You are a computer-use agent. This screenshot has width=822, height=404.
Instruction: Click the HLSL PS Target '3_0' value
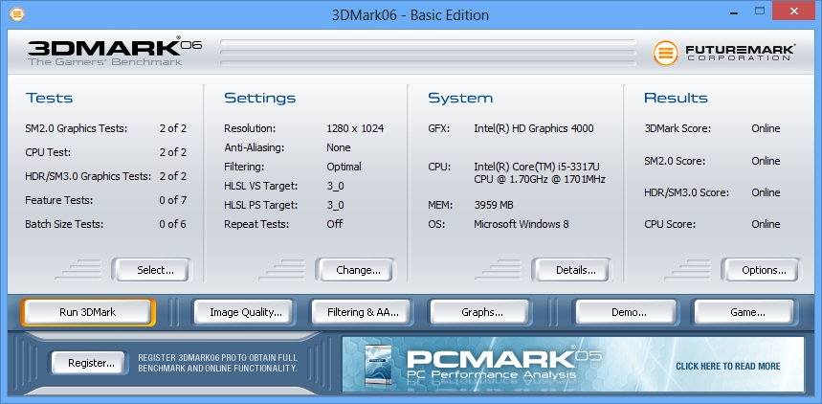336,205
